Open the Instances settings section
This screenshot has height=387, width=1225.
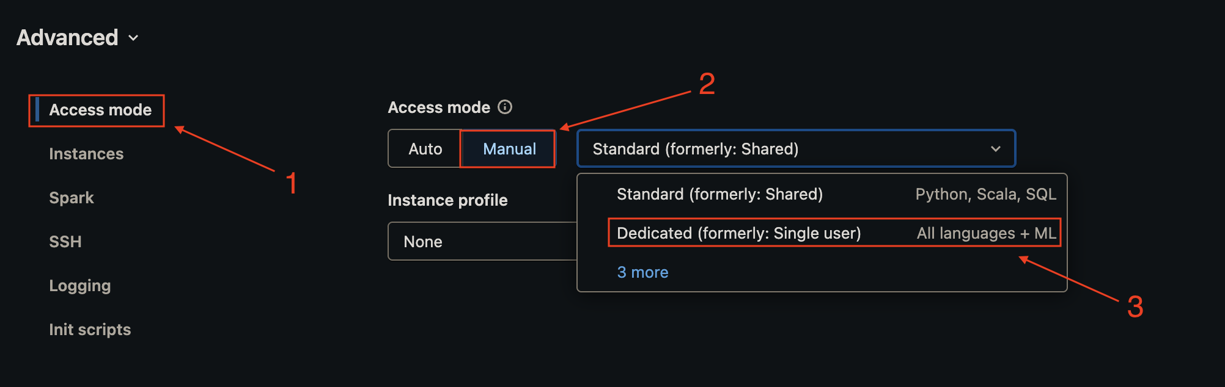(x=86, y=154)
